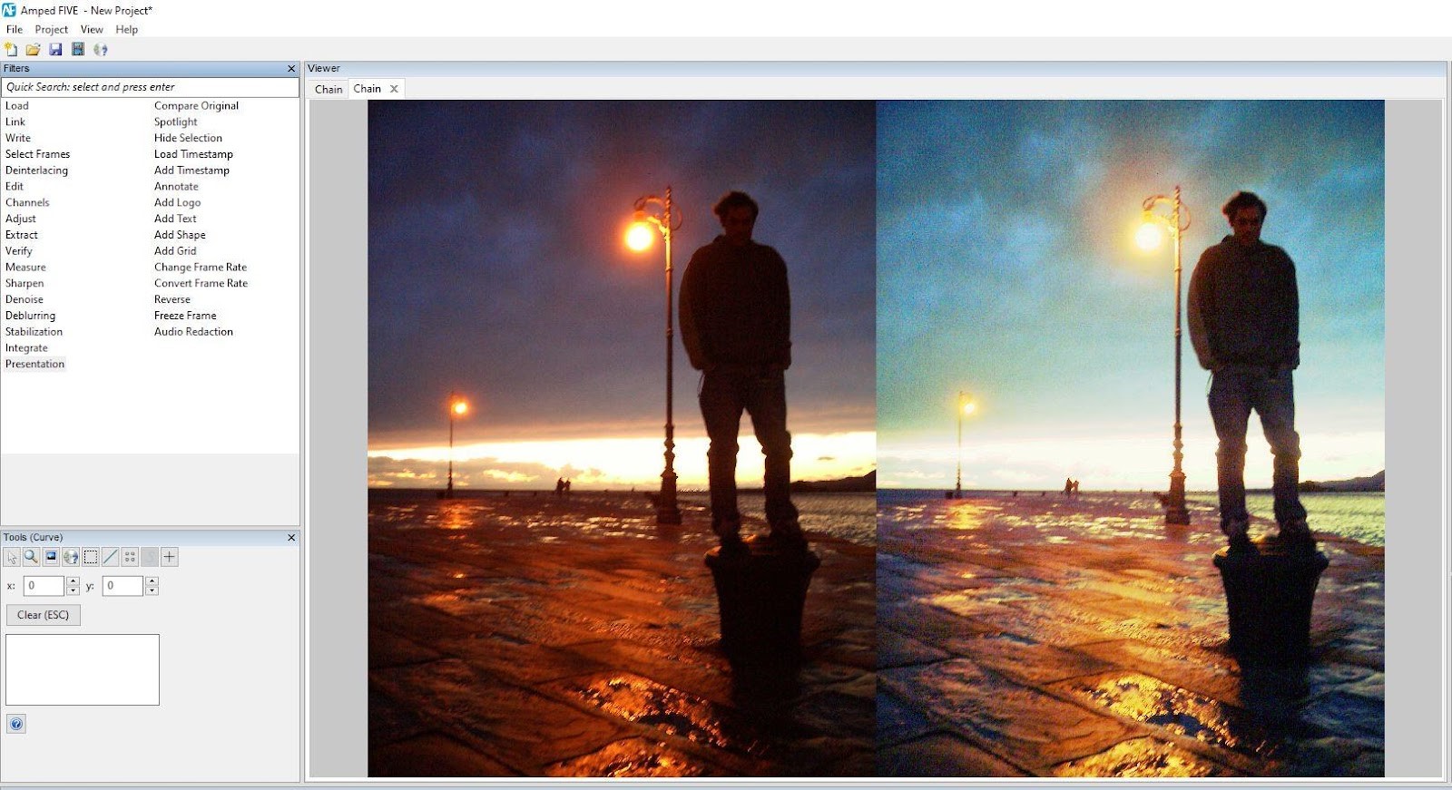Choose the Compare Original filter
Screen dimensions: 1452x790
click(x=196, y=106)
